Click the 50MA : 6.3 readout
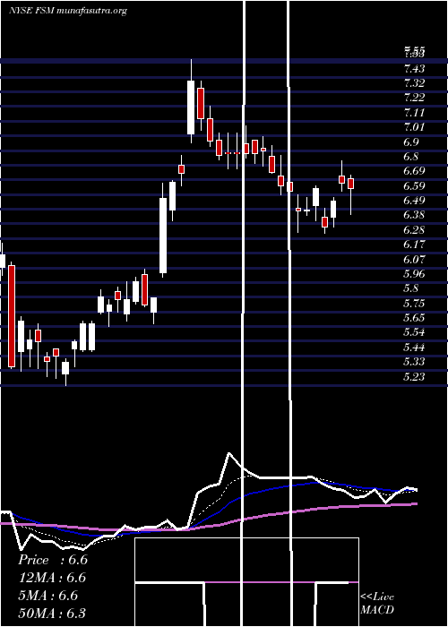The image size is (448, 627). tap(52, 613)
